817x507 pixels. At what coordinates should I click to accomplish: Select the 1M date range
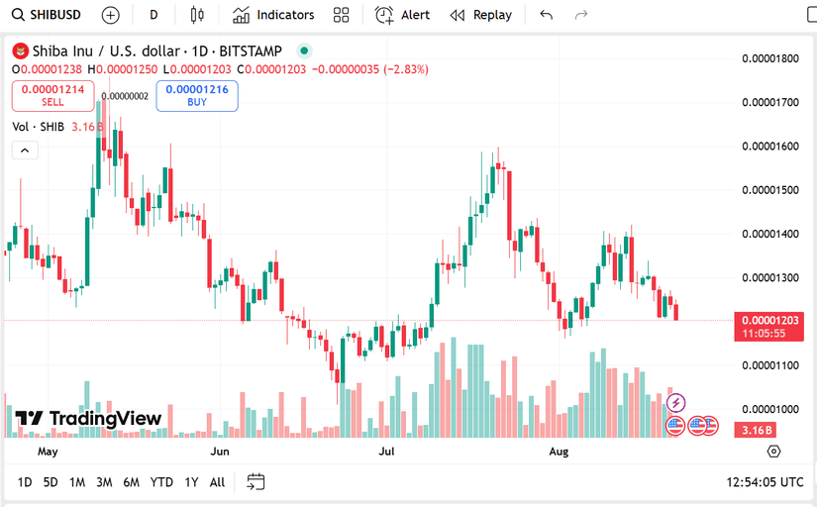click(77, 482)
